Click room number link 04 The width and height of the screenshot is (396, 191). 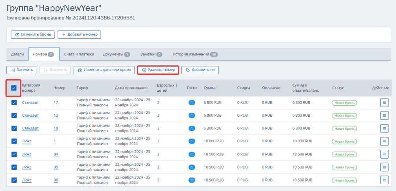[x=56, y=154]
